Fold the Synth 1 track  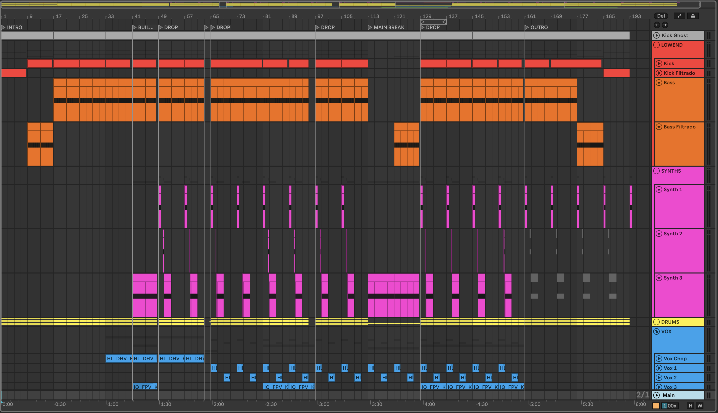659,189
